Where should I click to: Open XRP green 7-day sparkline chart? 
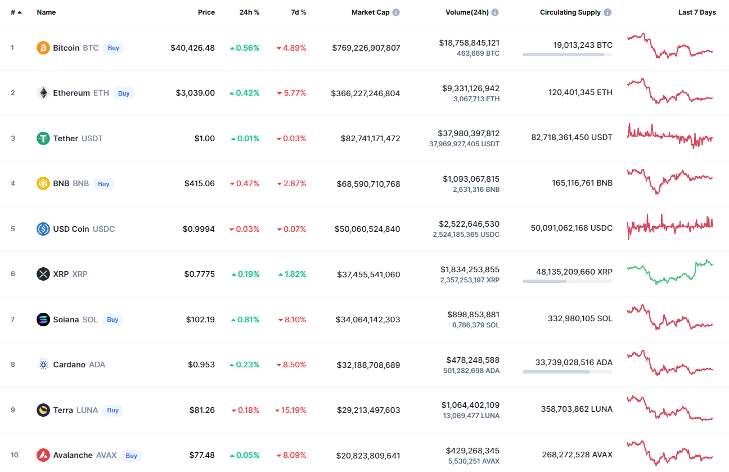point(669,272)
